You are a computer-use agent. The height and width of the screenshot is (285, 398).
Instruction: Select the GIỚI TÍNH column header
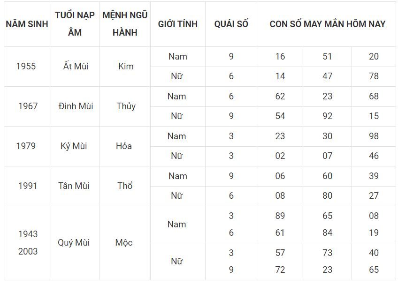(x=178, y=24)
